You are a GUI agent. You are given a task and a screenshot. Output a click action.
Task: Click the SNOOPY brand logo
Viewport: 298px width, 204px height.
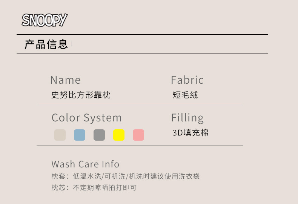45,20
